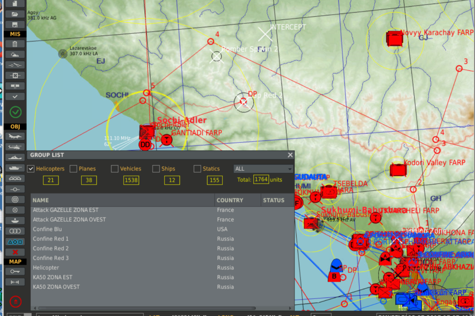The height and width of the screenshot is (316, 475).
Task: Select the airplane group placement tool
Action: (x=15, y=137)
